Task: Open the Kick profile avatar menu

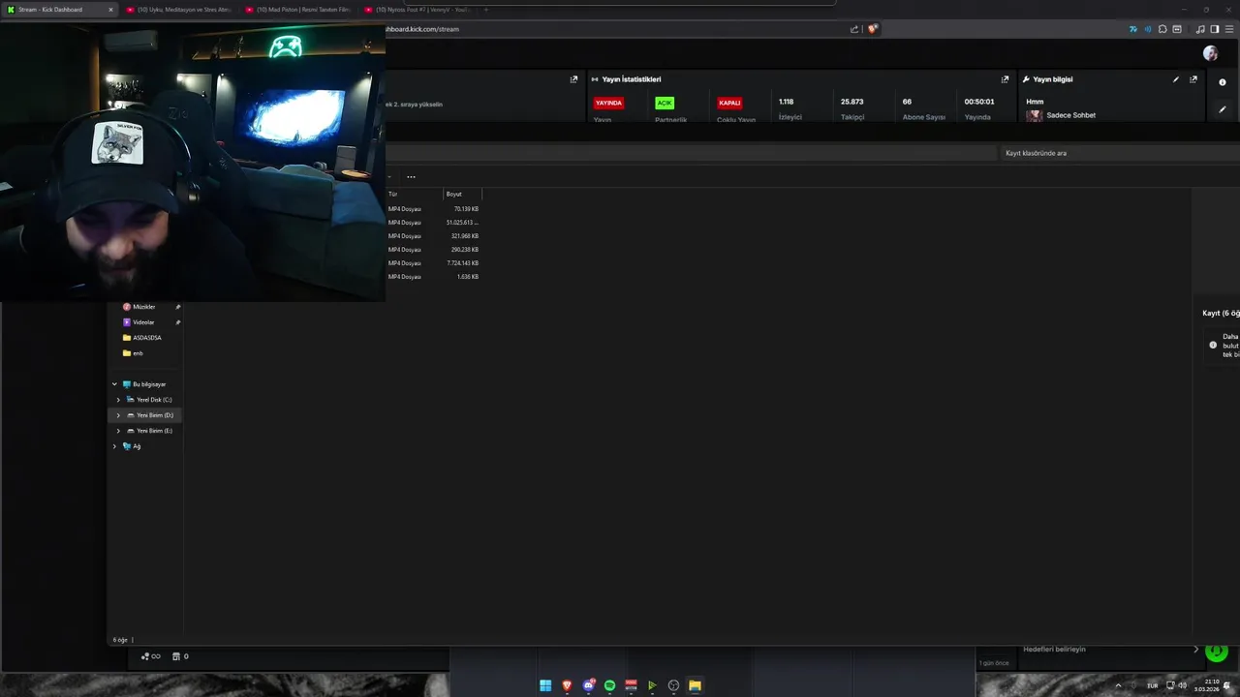Action: coord(1210,53)
